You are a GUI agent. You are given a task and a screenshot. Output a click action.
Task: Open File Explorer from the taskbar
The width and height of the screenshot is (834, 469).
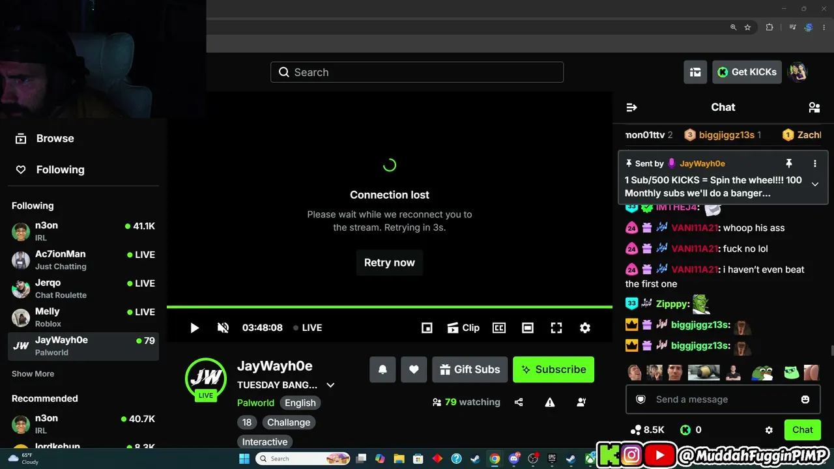(x=399, y=459)
